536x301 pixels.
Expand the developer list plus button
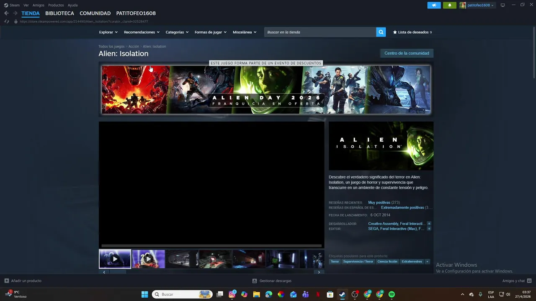point(429,224)
